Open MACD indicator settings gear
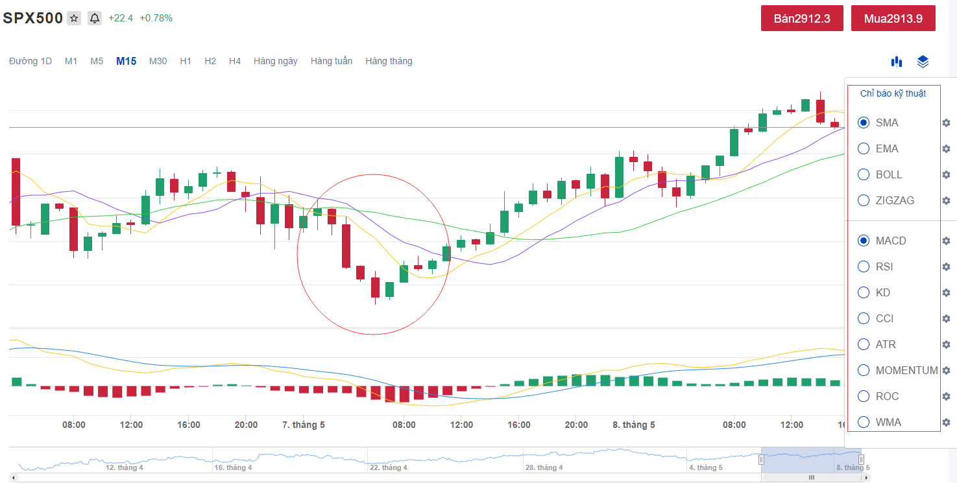Screen dimensions: 957x483 (x=946, y=241)
